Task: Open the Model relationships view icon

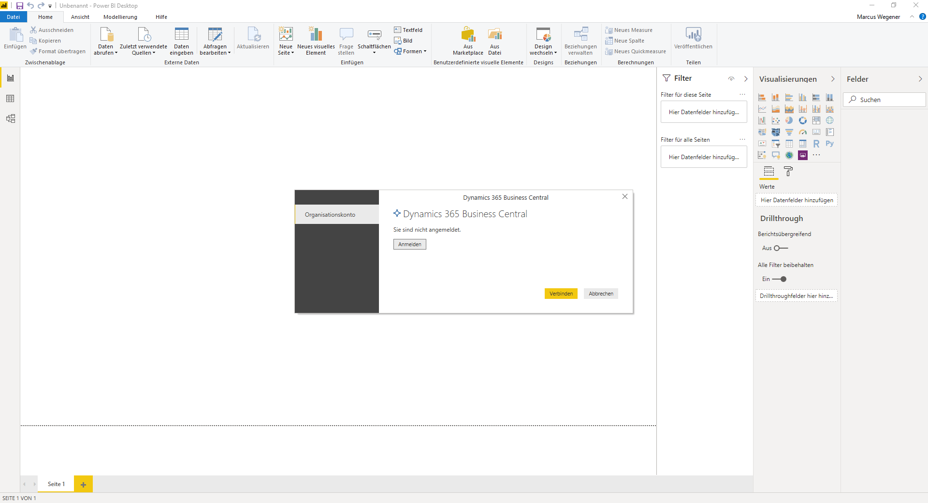Action: point(10,118)
